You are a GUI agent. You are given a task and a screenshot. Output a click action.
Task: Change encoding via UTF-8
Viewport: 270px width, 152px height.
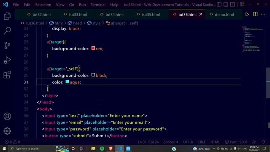[188, 142]
